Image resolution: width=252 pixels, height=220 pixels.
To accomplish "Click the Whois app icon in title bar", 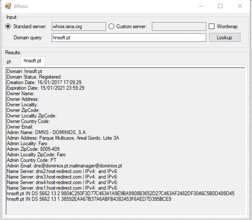I will (7, 6).
